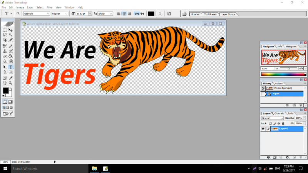Select the Magic Wand tool
Screen dimensions: 308x173
(x=11, y=35)
